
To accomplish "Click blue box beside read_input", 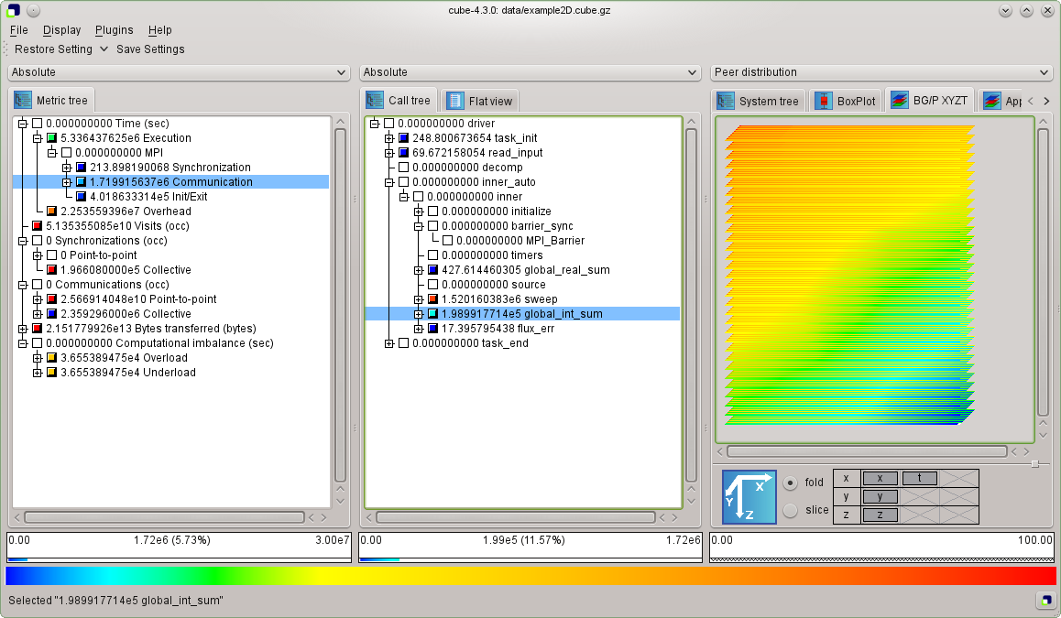I will tap(404, 153).
